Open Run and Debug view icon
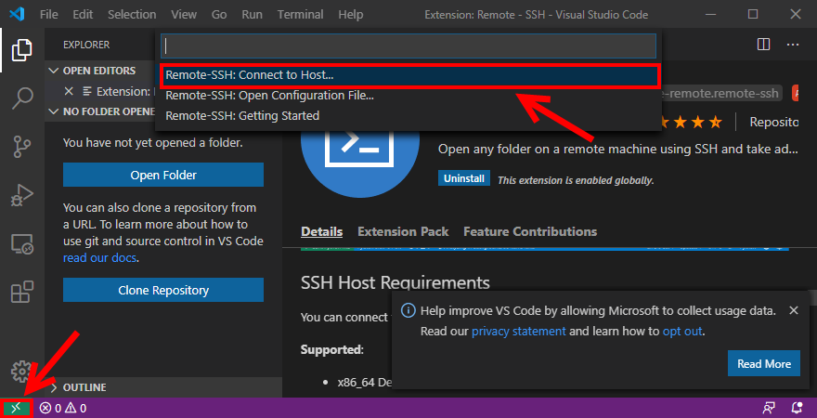The height and width of the screenshot is (418, 817). (22, 195)
